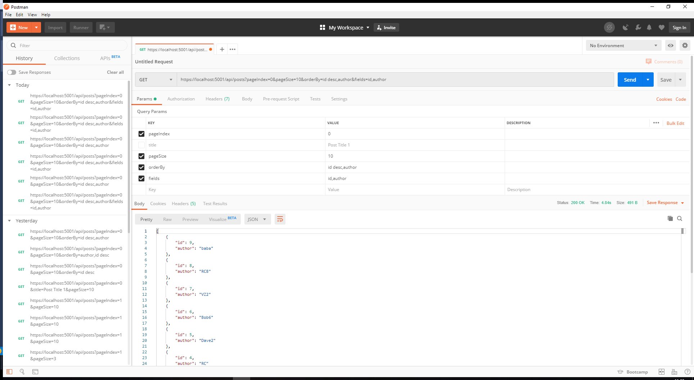Image resolution: width=694 pixels, height=380 pixels.
Task: Open the JSON format dropdown
Action: click(x=257, y=219)
